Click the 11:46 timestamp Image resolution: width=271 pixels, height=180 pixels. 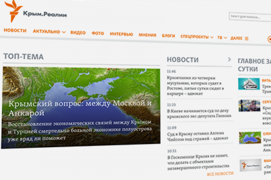(x=171, y=71)
